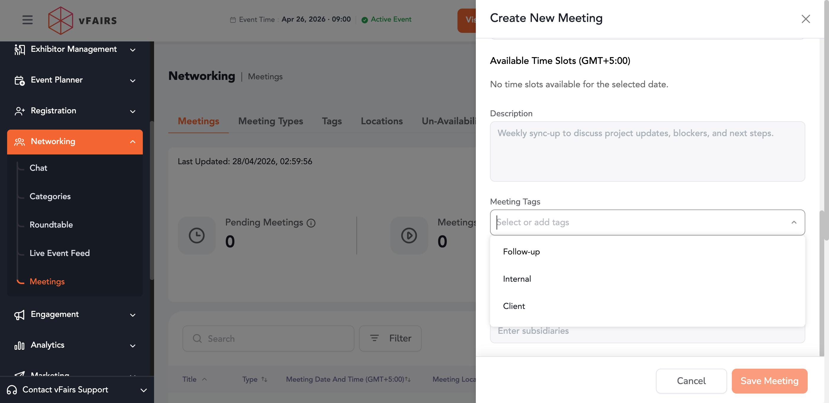Image resolution: width=829 pixels, height=403 pixels.
Task: Click the hamburger menu icon
Action: coord(27,20)
